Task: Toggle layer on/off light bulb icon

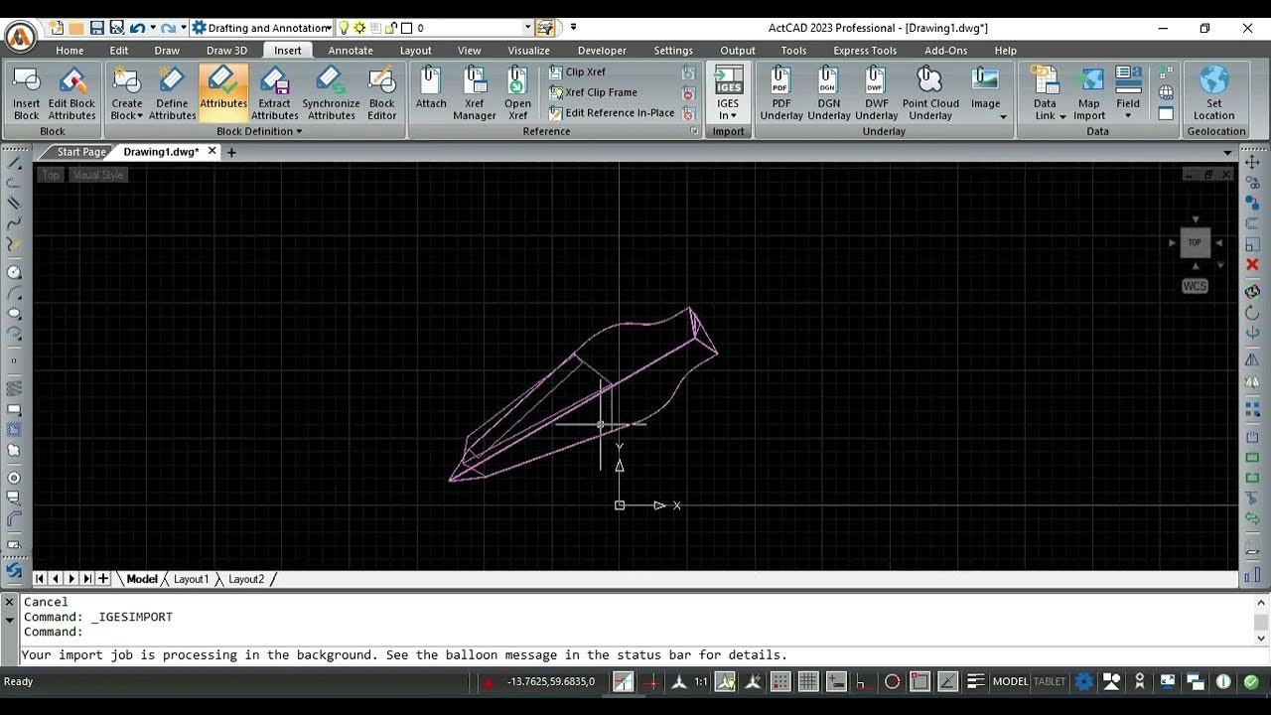Action: click(345, 28)
